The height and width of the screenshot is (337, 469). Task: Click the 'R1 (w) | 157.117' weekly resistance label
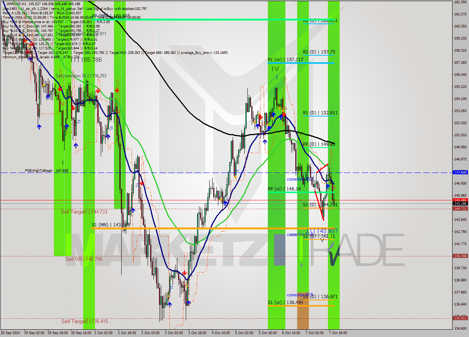click(x=285, y=59)
